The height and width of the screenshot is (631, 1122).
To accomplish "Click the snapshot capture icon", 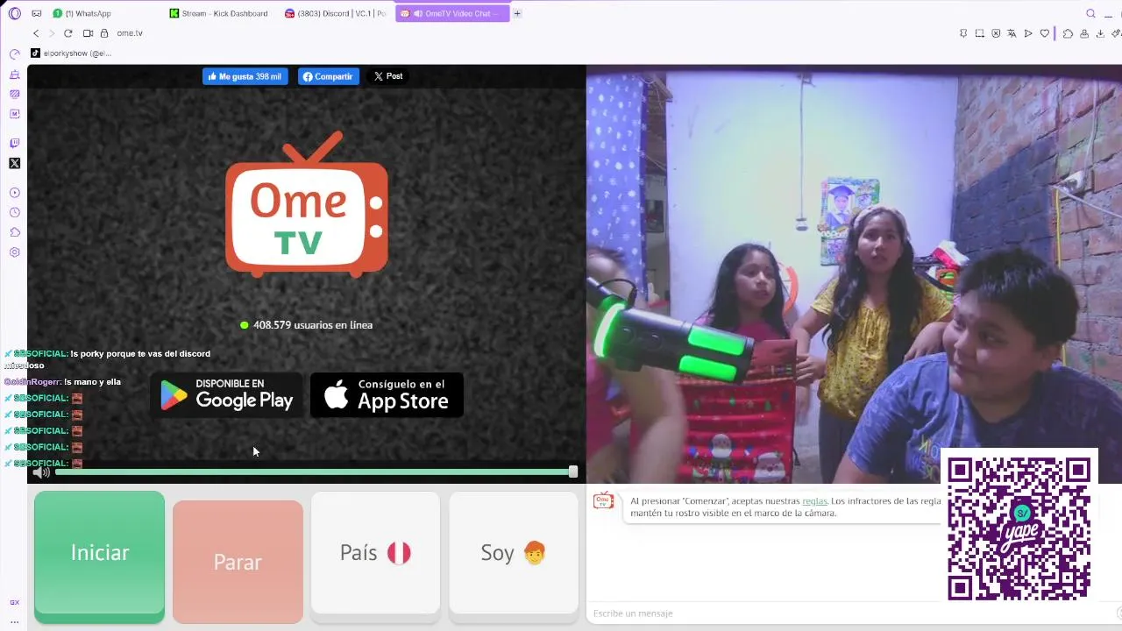I will tap(979, 33).
